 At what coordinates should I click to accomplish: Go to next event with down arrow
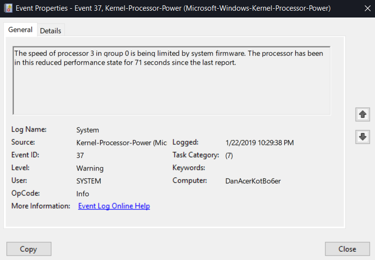tap(362, 137)
